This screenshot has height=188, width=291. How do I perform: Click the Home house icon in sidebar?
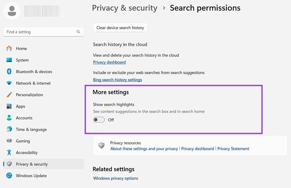9,48
